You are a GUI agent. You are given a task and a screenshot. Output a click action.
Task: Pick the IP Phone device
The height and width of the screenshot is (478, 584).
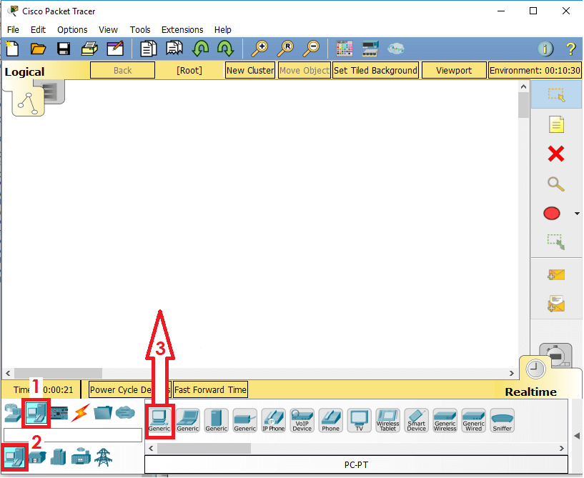pos(273,420)
